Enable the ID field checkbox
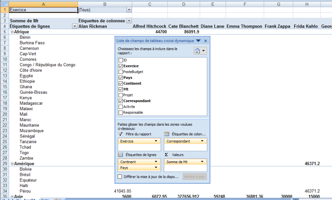This screenshot has width=332, height=200. coord(121,60)
